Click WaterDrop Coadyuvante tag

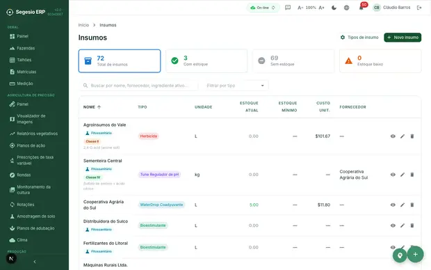click(x=161, y=205)
